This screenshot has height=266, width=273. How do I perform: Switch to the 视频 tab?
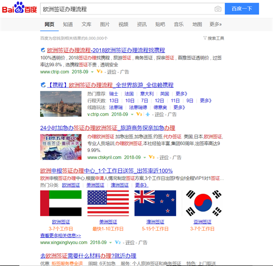123,24
